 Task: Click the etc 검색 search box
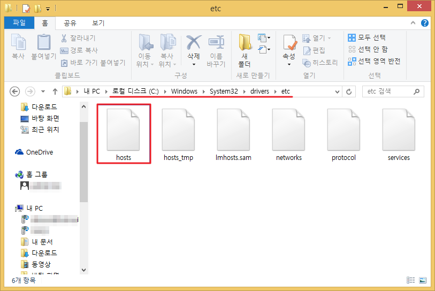[x=393, y=91]
